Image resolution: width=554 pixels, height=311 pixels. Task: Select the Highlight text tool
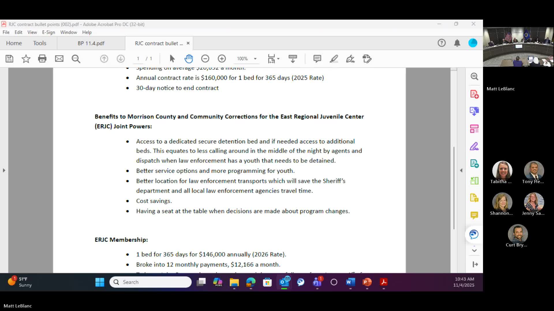pyautogui.click(x=334, y=59)
